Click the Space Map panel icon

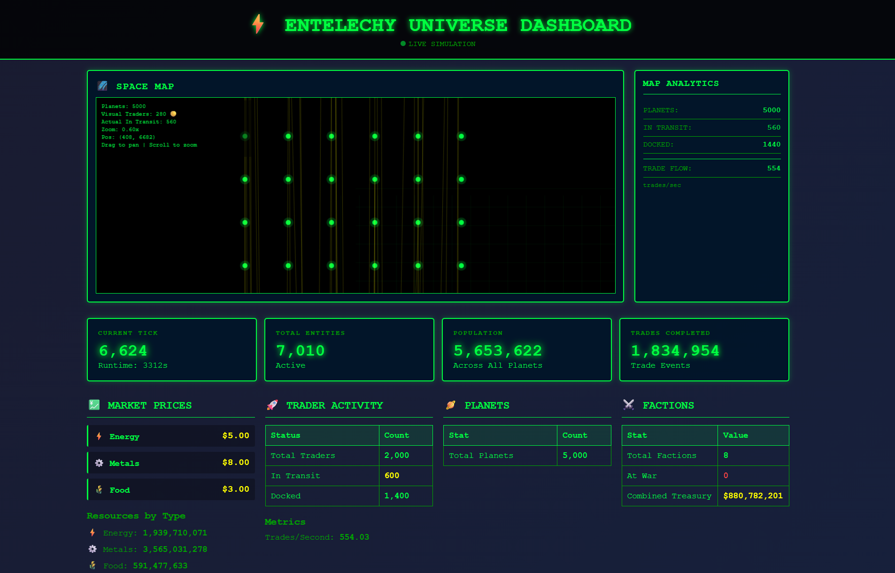(x=102, y=85)
